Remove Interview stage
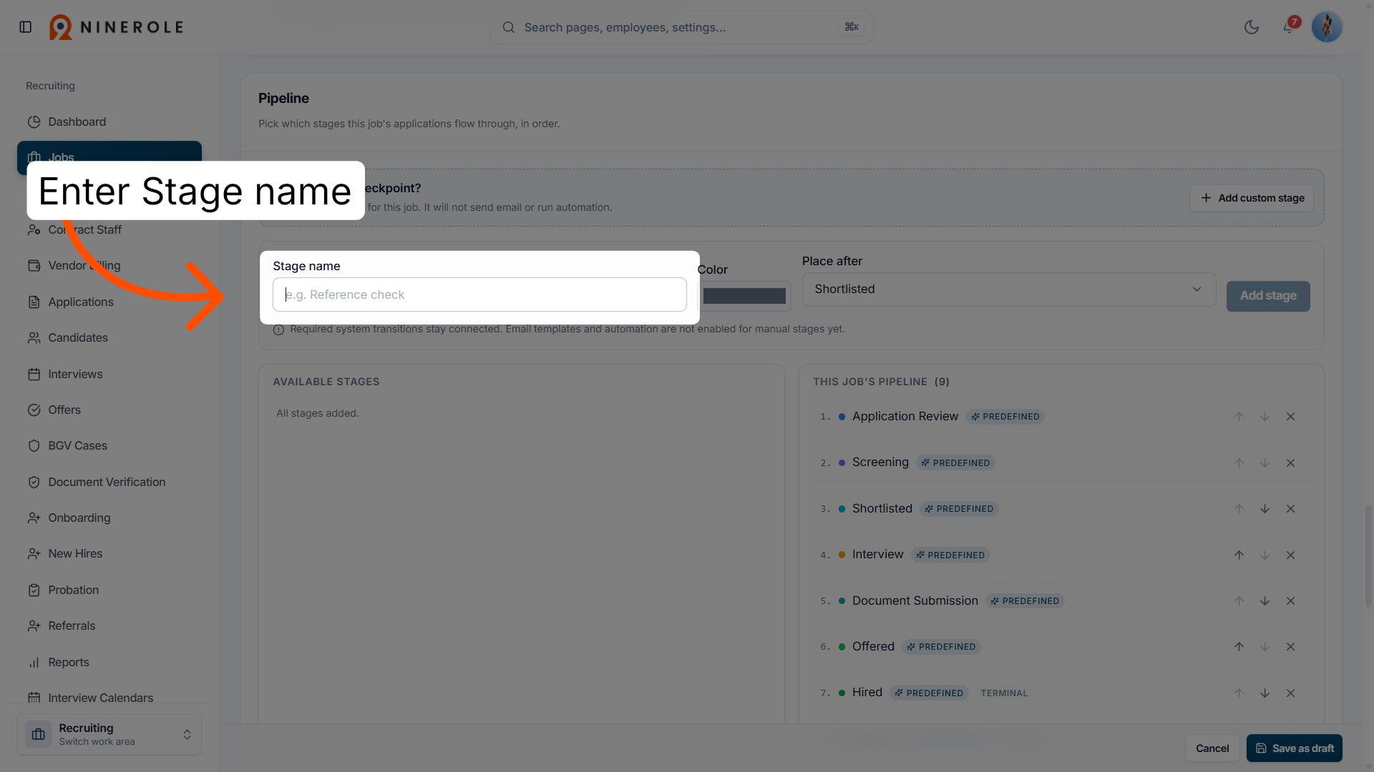 point(1291,555)
